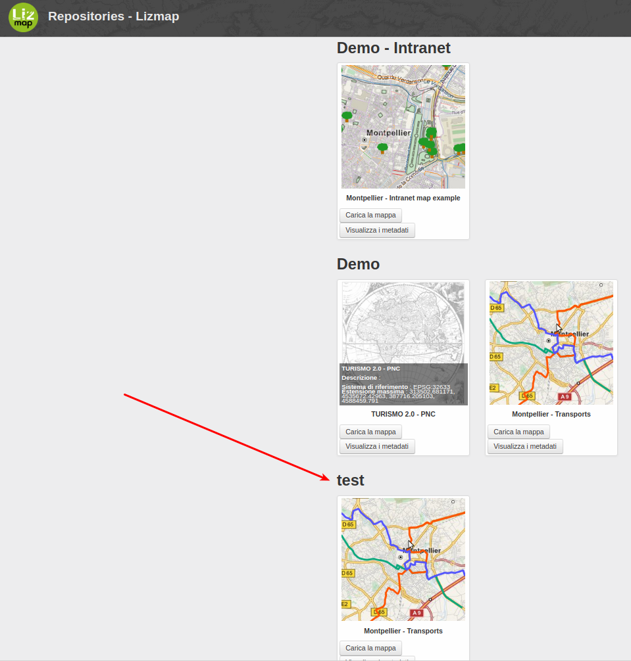Click 'Carica la mappa' under Montpellier - Transports in Demo

(x=518, y=432)
